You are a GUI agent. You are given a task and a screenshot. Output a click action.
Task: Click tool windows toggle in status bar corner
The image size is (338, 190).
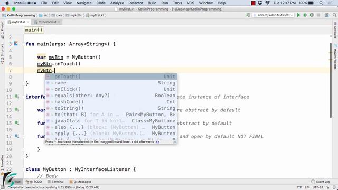click(3, 187)
